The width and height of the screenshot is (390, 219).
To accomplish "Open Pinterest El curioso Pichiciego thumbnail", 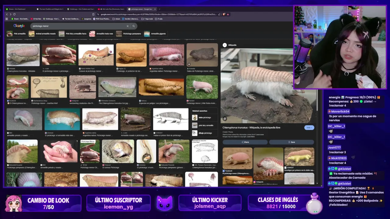I will (118, 151).
